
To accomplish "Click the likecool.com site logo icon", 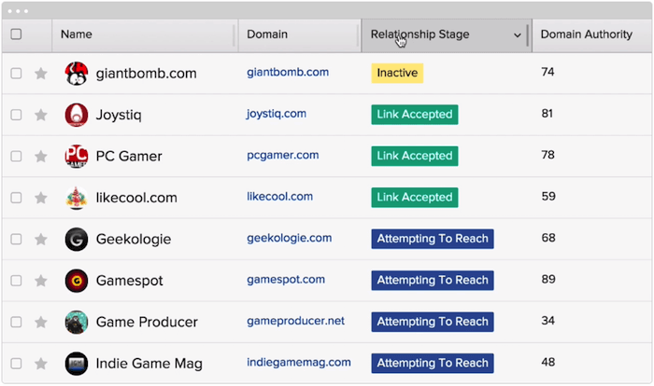I will [x=77, y=198].
